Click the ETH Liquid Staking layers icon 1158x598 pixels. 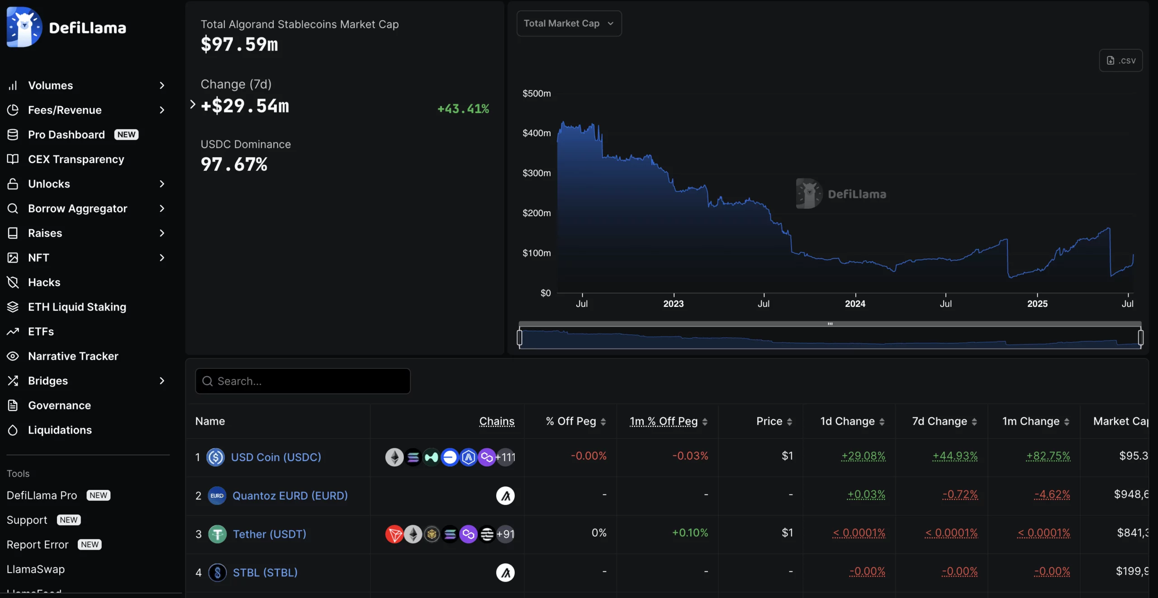13,307
